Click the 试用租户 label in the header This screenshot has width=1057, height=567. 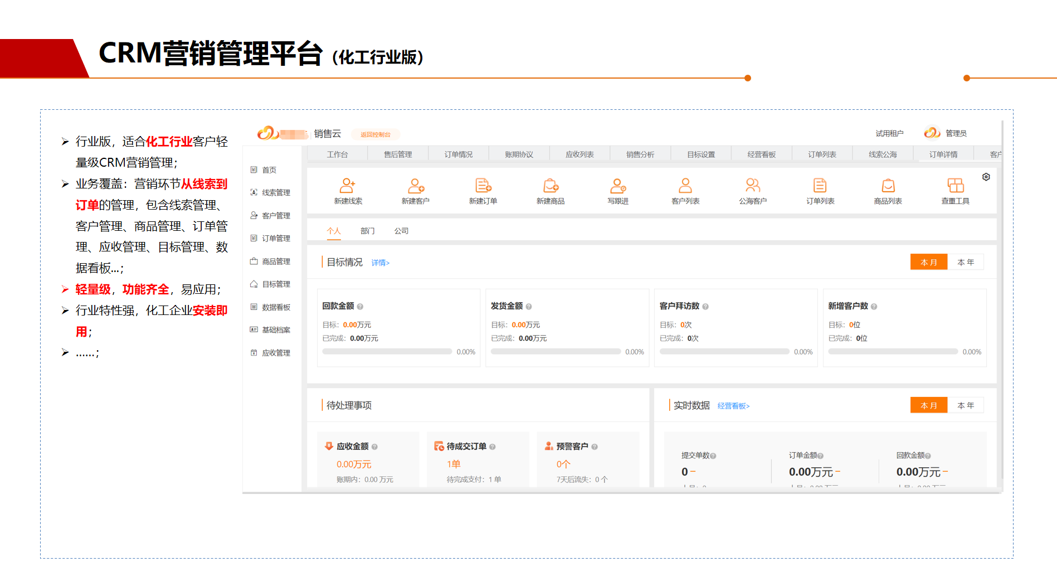[889, 133]
